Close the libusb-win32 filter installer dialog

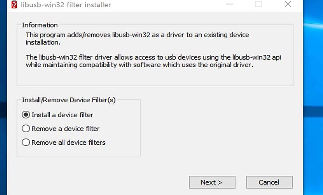pyautogui.click(x=288, y=4)
